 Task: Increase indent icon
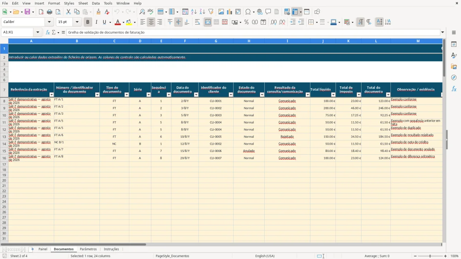tap(293, 22)
